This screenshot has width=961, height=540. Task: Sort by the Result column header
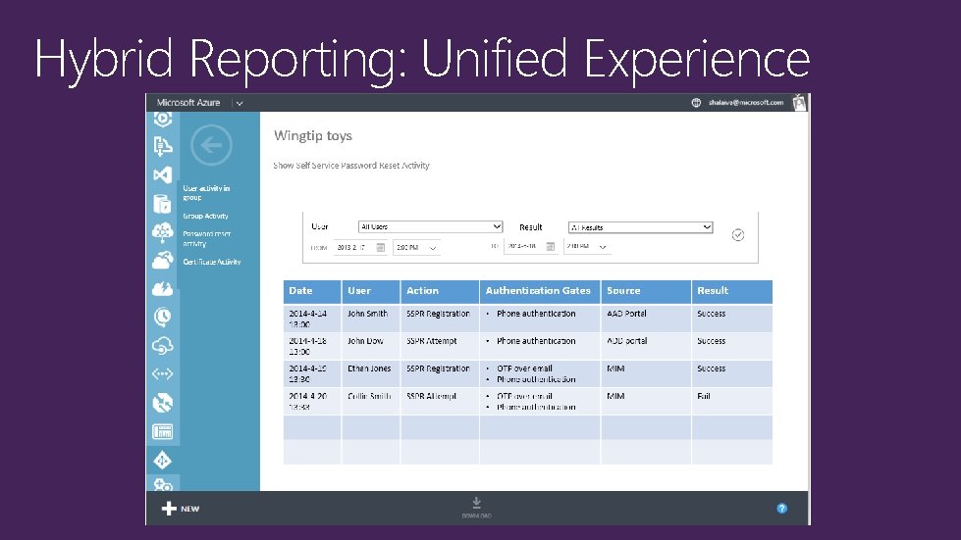pos(731,292)
